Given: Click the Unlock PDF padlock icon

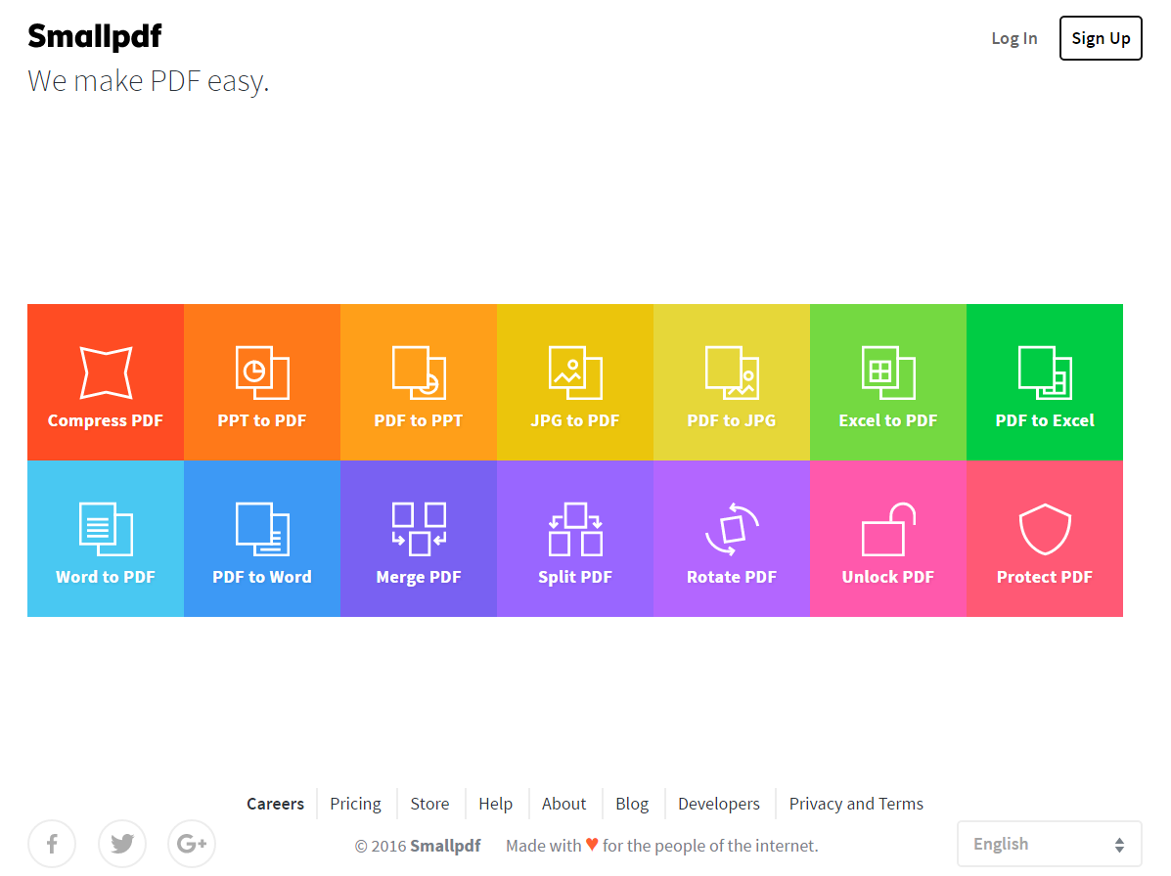Looking at the screenshot, I should 887,529.
